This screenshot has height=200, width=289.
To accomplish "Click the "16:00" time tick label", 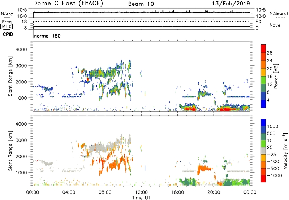I will click(177, 192).
